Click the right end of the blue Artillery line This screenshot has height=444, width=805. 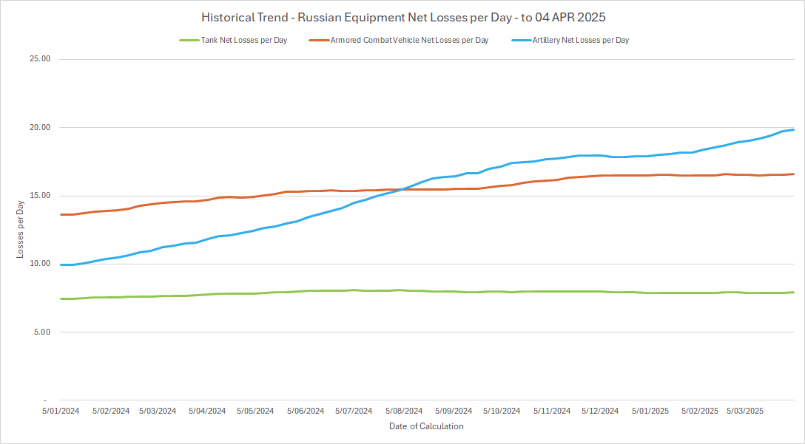pyautogui.click(x=793, y=130)
